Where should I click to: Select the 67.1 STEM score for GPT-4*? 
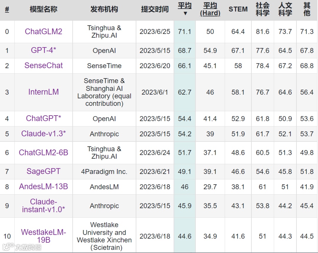238,50
